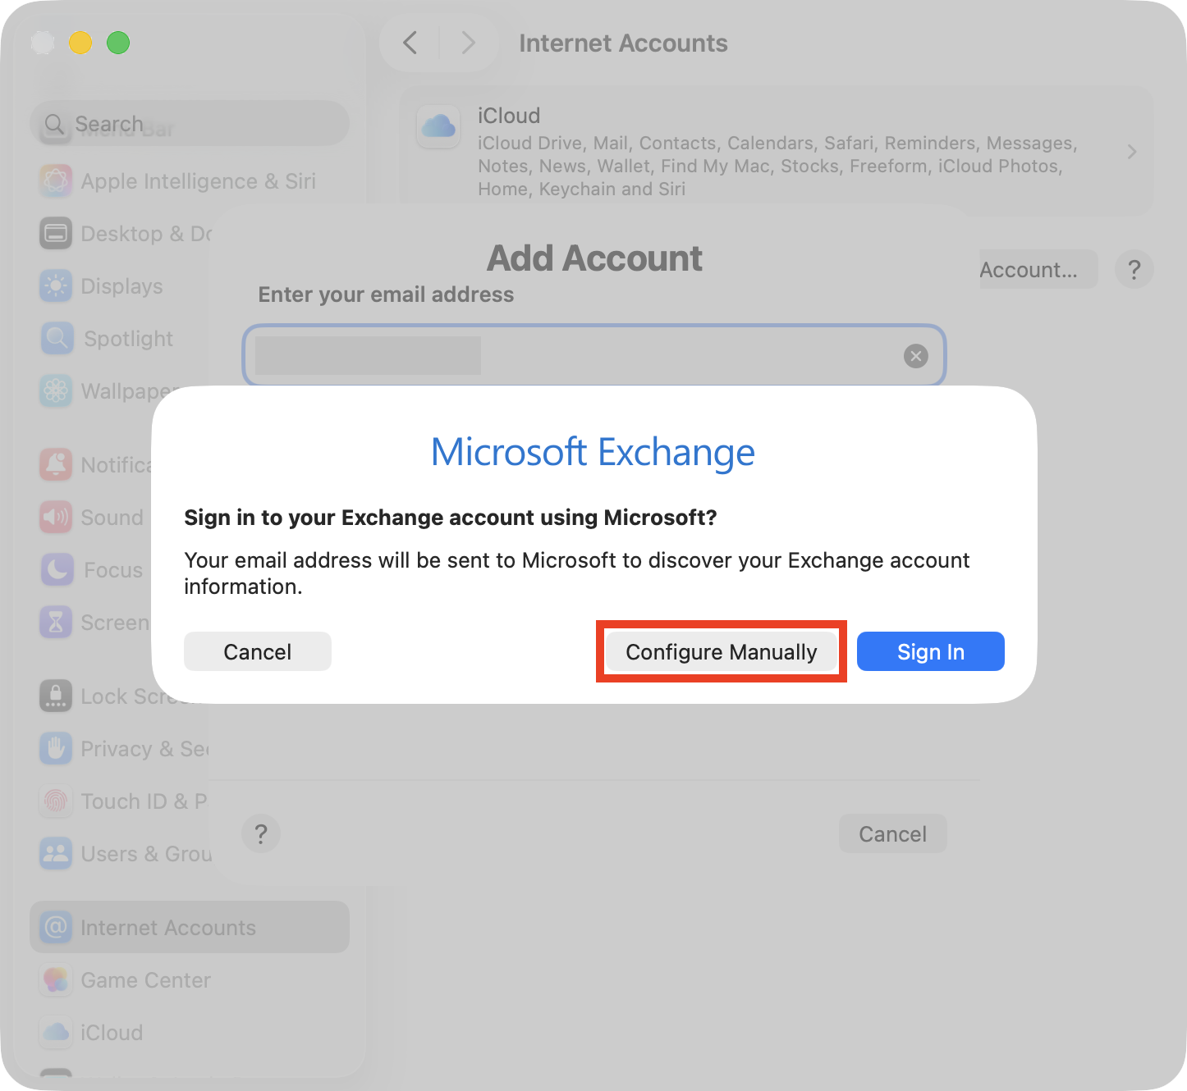
Task: Open Spotlight settings from sidebar
Action: (56, 338)
